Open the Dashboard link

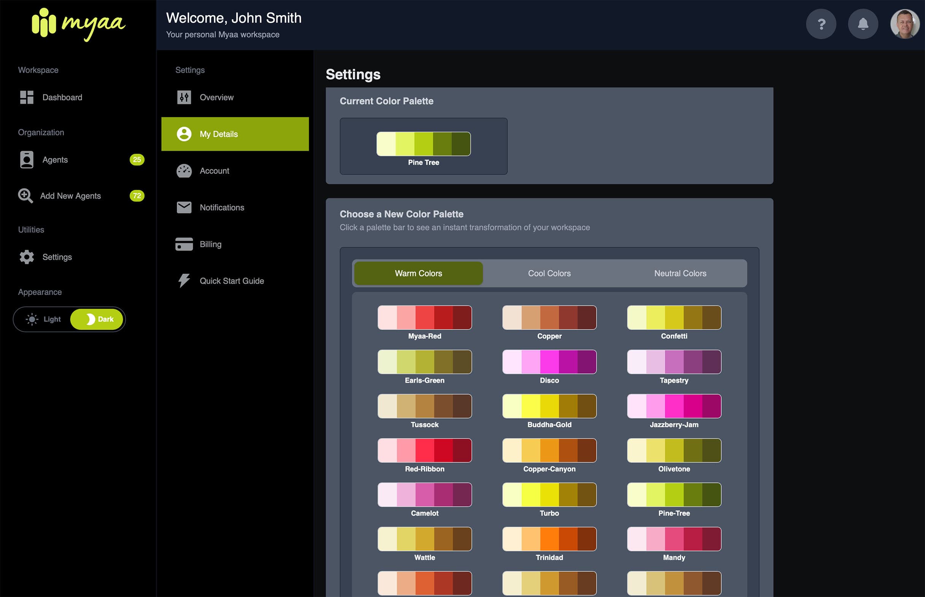point(62,97)
